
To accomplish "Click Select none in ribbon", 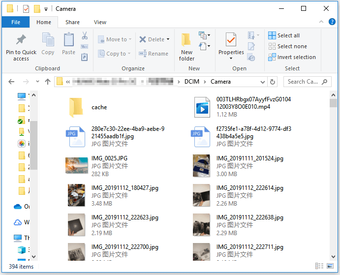I will click(287, 46).
